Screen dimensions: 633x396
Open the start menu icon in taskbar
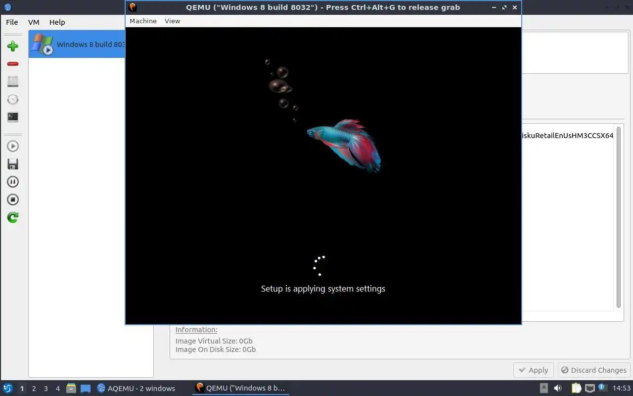coord(8,388)
